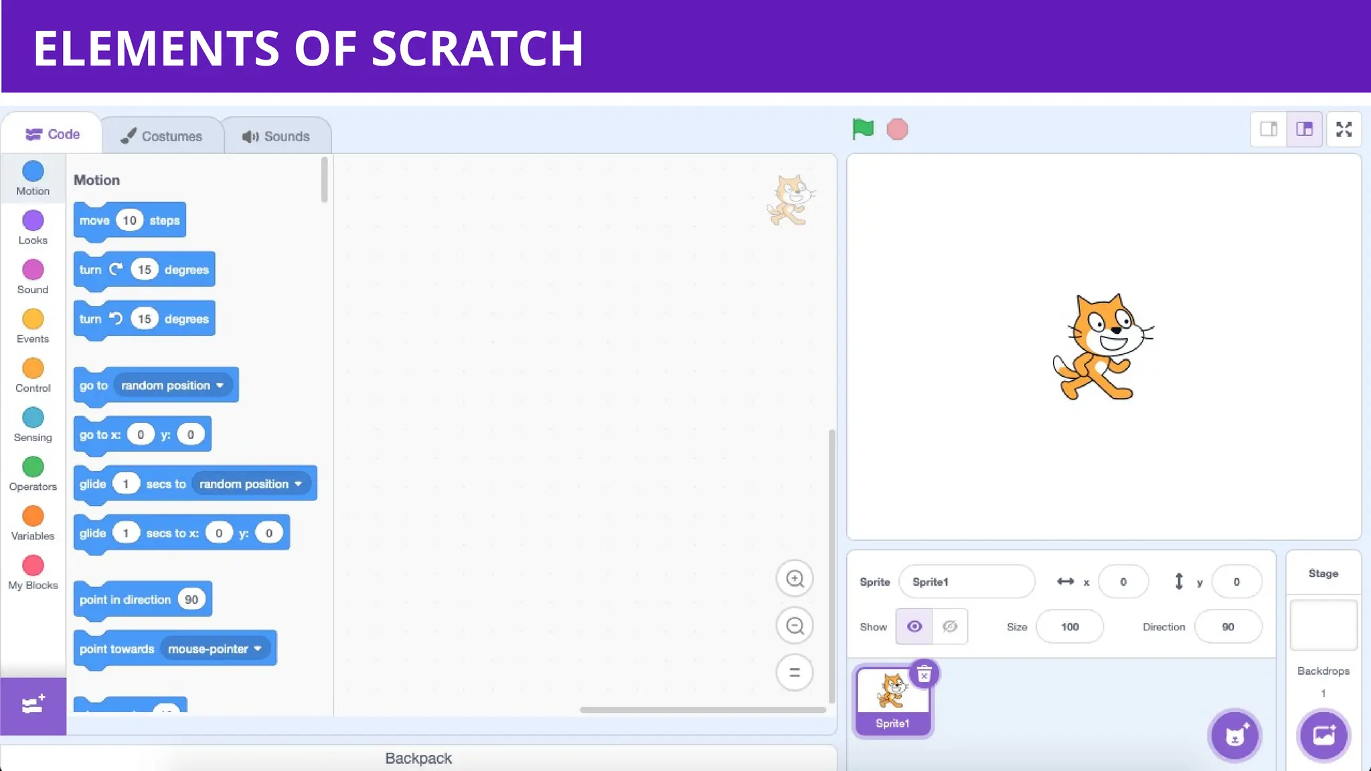Select the Variables block category
The image size is (1371, 771).
(x=33, y=524)
